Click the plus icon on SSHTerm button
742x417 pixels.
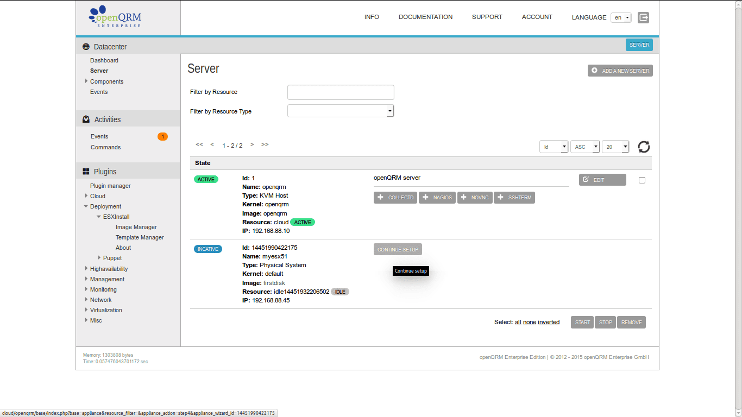[x=501, y=198]
